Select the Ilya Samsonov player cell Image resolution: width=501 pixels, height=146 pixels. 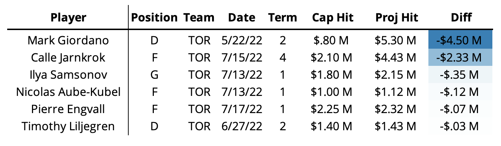click(68, 74)
